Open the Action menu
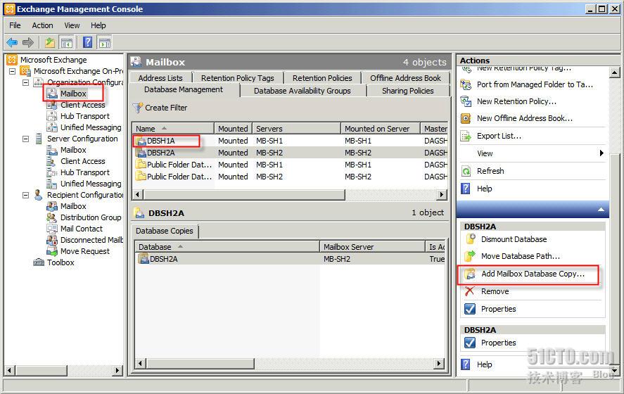 pyautogui.click(x=42, y=25)
